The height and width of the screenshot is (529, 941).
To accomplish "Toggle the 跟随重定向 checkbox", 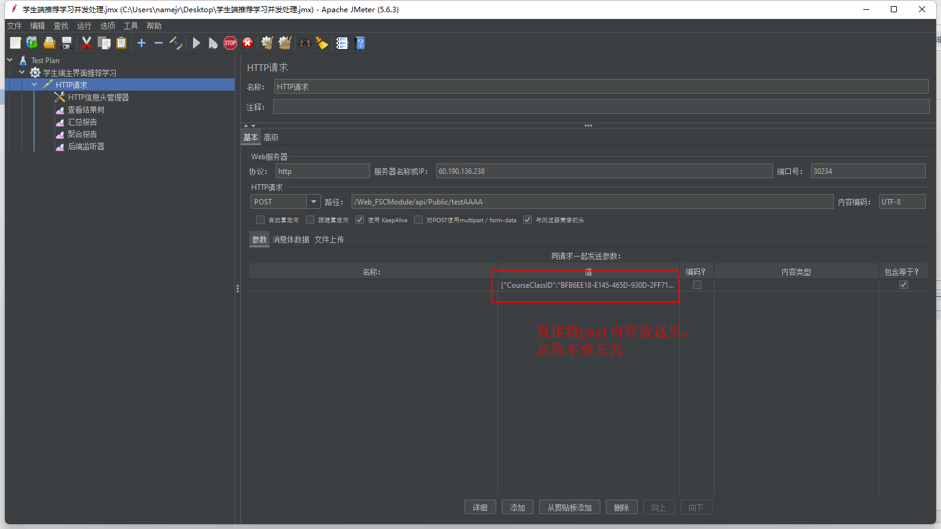I will (x=310, y=220).
